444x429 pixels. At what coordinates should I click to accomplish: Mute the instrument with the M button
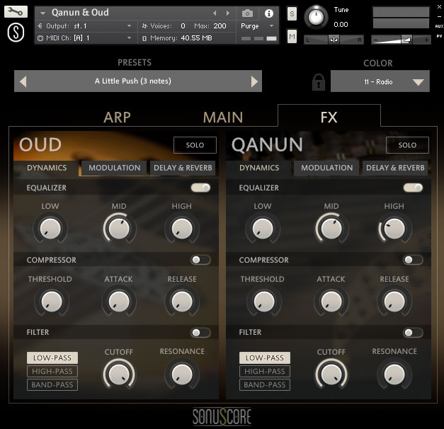coord(292,36)
